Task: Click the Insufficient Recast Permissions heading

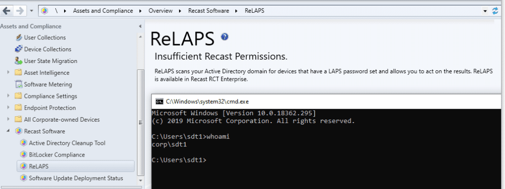Action: coord(221,57)
